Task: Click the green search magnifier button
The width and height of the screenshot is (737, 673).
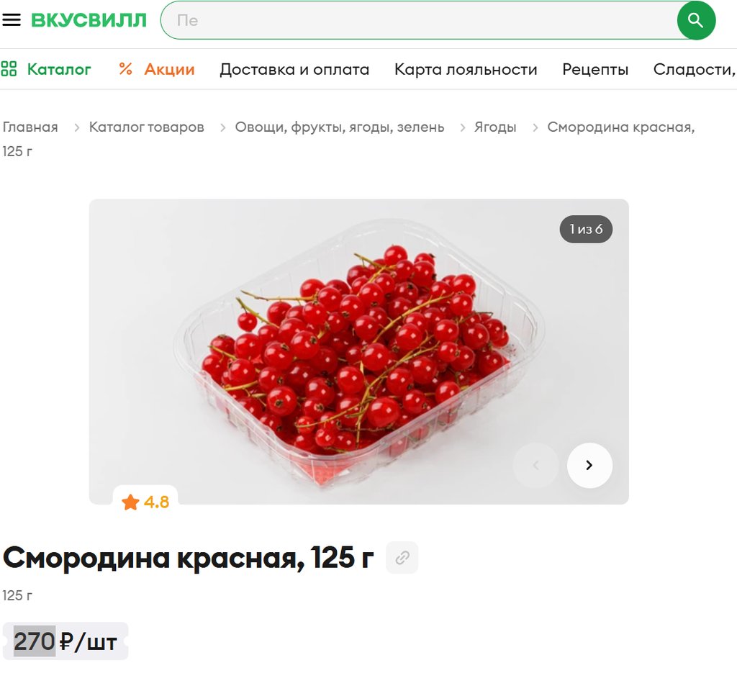Action: pyautogui.click(x=696, y=20)
